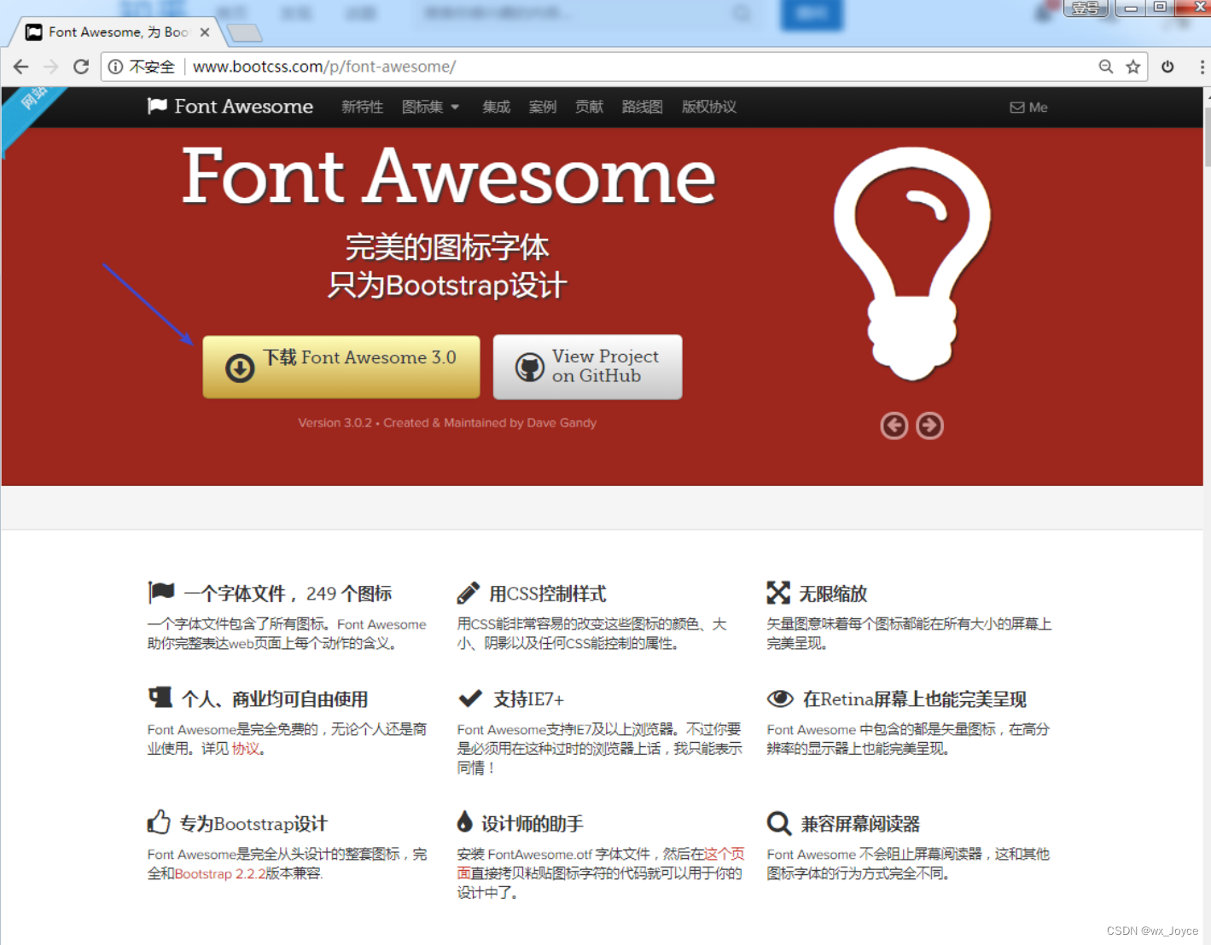This screenshot has height=945, width=1211.
Task: Click the Version 3.0.2 credit text
Action: tap(447, 423)
